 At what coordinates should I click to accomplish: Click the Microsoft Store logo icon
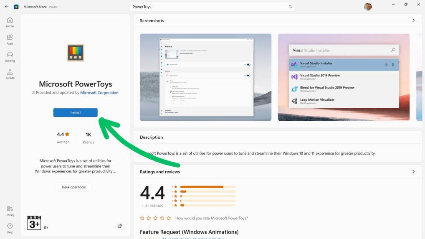(16, 7)
